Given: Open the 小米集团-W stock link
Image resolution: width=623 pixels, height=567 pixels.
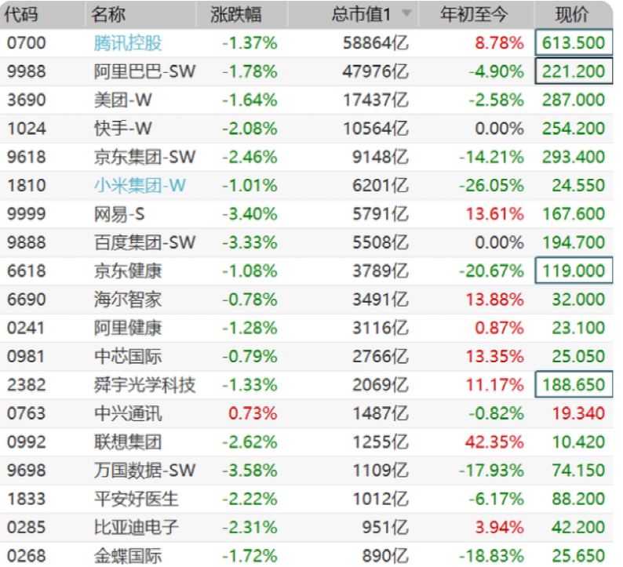Looking at the screenshot, I should [x=140, y=185].
